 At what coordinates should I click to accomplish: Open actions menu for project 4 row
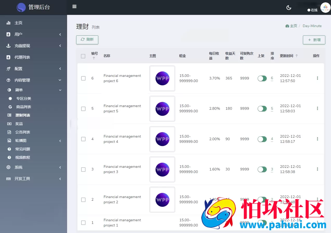coord(317,139)
